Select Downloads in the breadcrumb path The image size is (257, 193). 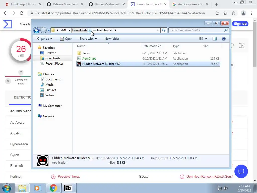pyautogui.click(x=80, y=30)
